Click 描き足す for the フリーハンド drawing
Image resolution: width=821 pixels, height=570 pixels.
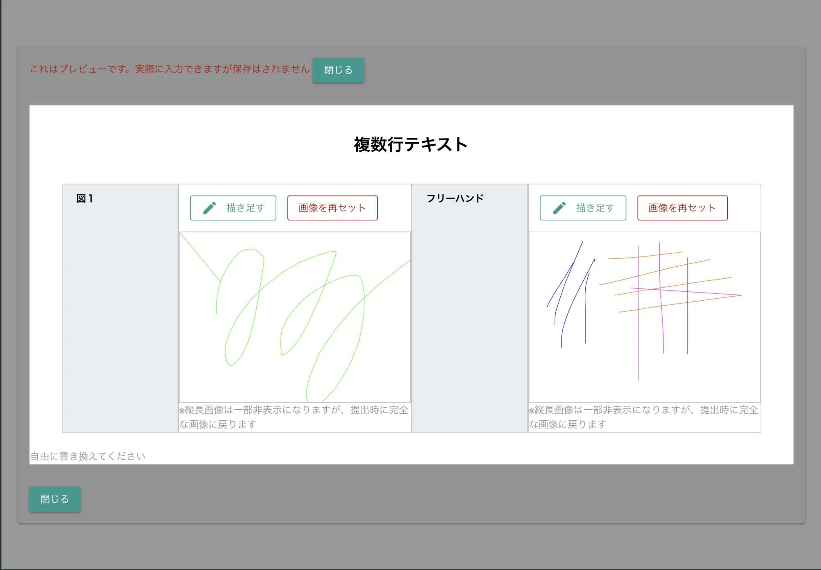click(582, 207)
